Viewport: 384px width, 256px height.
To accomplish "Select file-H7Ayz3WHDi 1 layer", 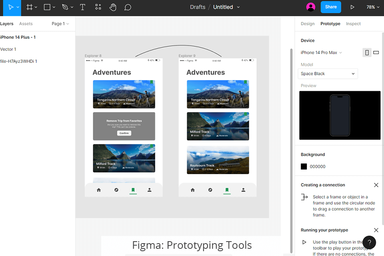I will pyautogui.click(x=19, y=61).
